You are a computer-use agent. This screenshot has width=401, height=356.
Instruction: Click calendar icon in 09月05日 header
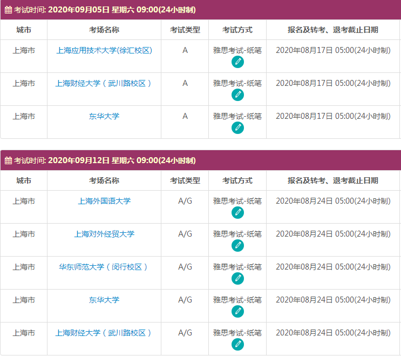(x=8, y=10)
